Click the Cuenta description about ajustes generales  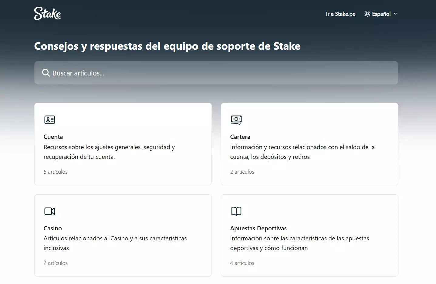click(x=109, y=152)
